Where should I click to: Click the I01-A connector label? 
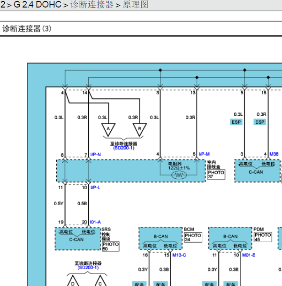[x=95, y=222]
